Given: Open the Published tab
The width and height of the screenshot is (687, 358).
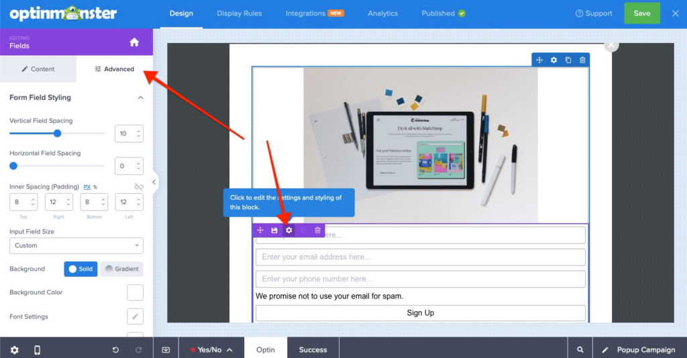Looking at the screenshot, I should click(x=443, y=13).
